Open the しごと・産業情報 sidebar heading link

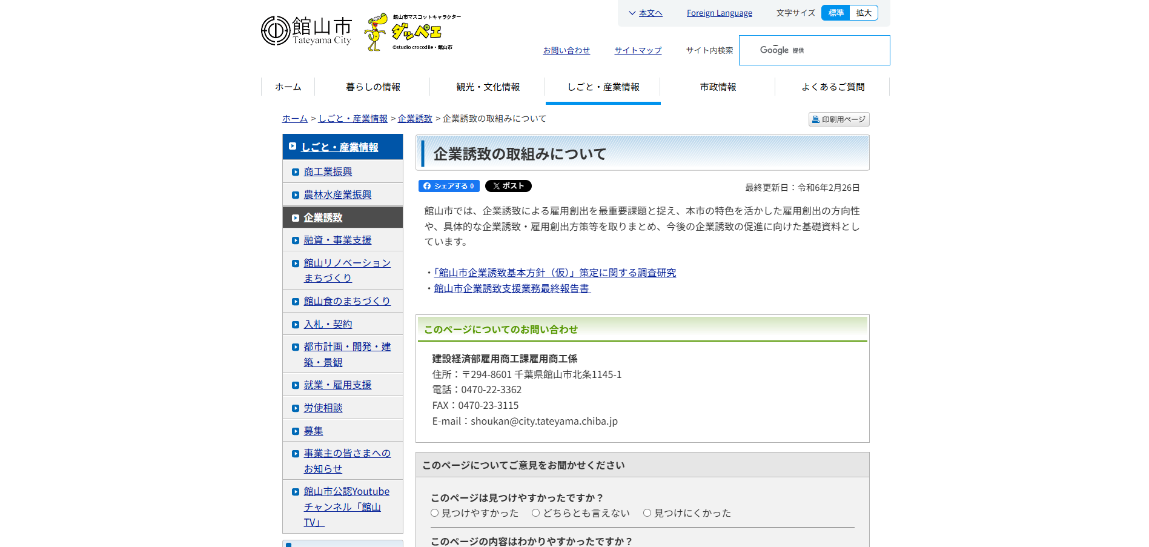[x=340, y=147]
